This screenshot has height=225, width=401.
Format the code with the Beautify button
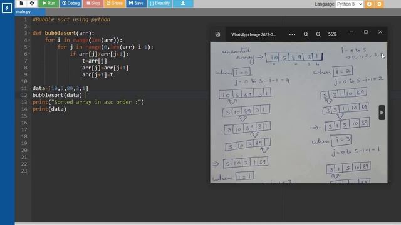click(160, 3)
